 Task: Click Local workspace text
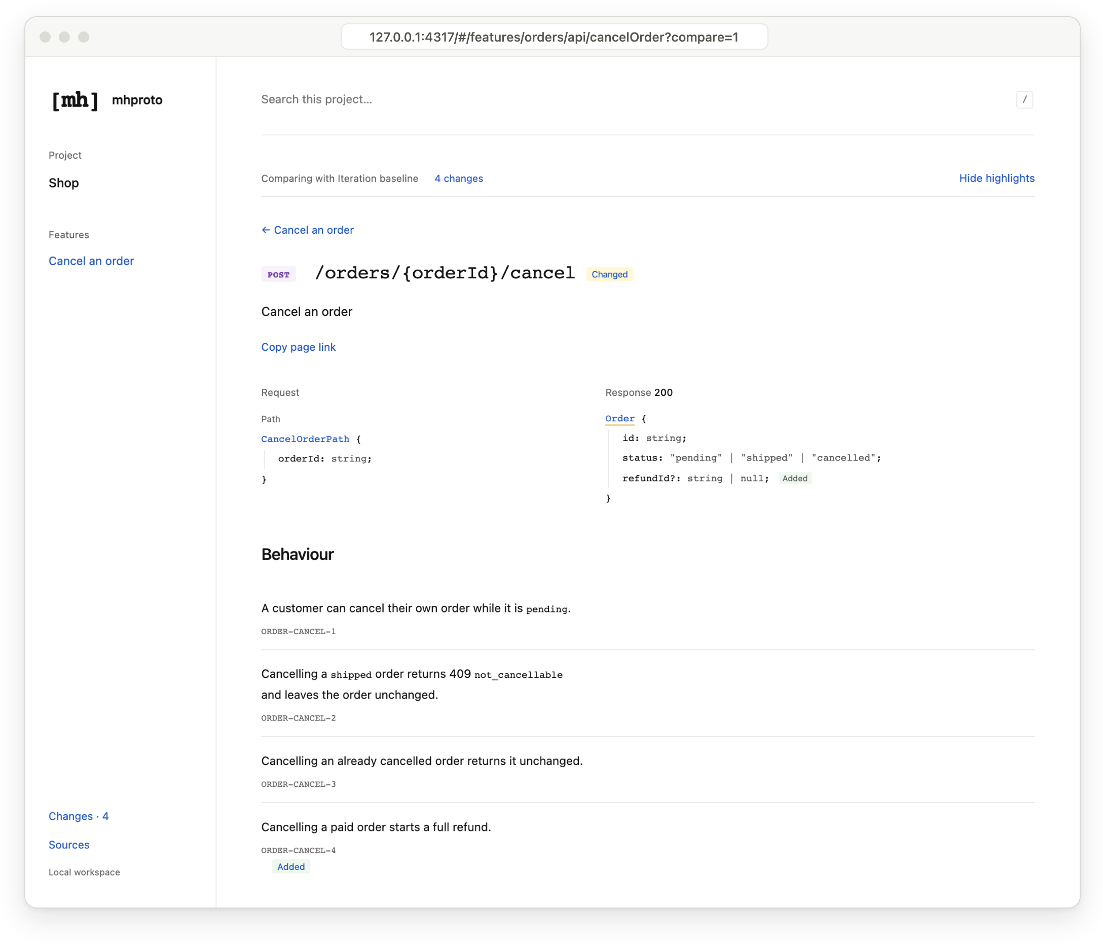[x=84, y=873]
